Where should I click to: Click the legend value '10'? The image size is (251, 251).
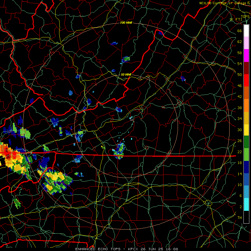coord(240,185)
